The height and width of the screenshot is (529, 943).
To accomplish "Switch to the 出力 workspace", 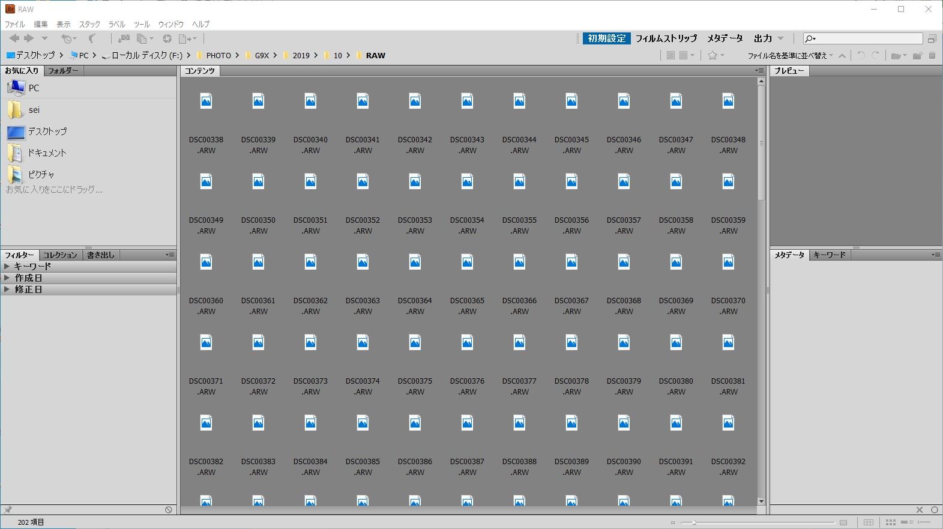I will click(x=763, y=38).
